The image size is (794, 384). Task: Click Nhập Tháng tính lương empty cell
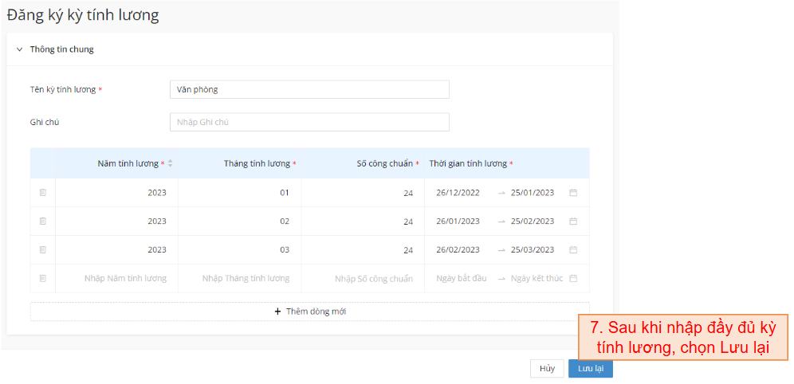[246, 279]
